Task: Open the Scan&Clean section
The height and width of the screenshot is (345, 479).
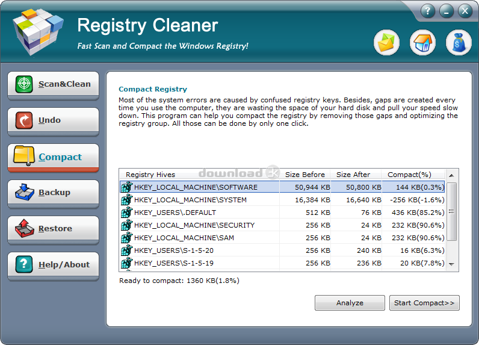Action: (x=53, y=85)
